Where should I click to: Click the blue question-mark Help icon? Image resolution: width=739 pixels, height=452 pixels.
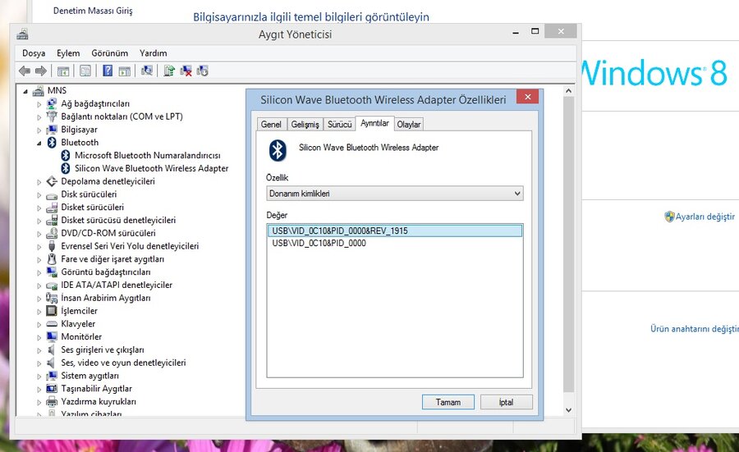108,71
